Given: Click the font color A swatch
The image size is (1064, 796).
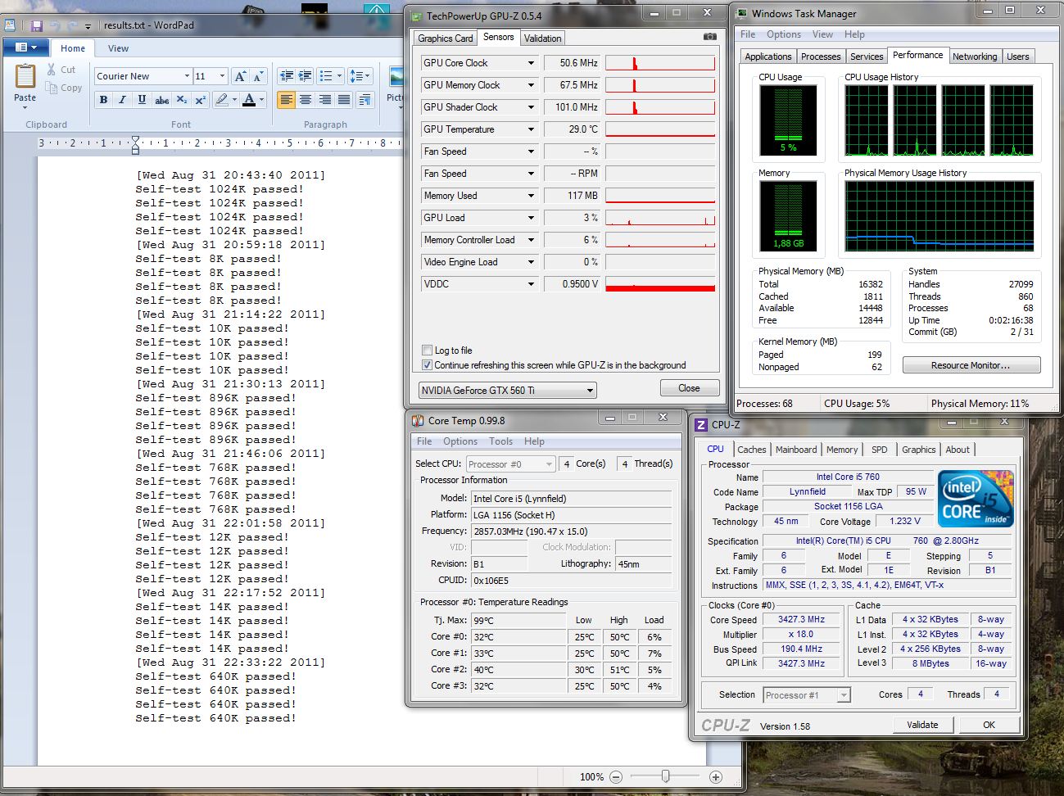Looking at the screenshot, I should pos(251,100).
